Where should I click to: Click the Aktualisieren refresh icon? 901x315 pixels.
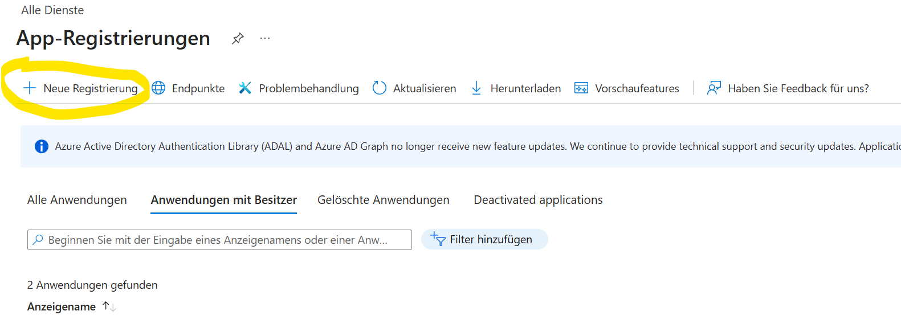coord(379,88)
